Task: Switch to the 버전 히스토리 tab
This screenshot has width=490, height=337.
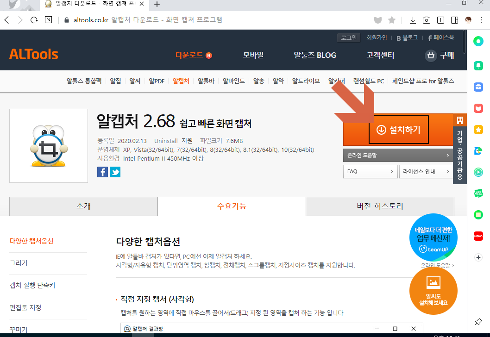Action: tap(380, 206)
